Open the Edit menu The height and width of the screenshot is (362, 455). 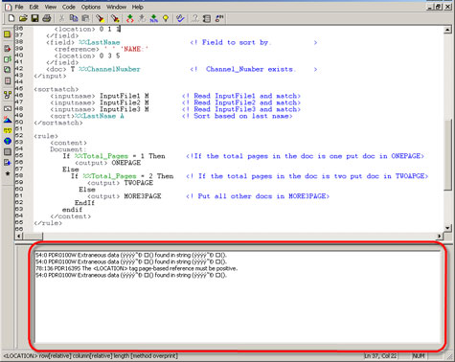coord(34,7)
